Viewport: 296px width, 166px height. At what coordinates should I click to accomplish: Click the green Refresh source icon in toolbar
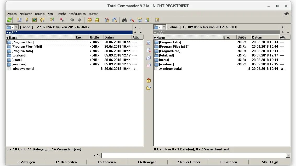pyautogui.click(x=9, y=20)
